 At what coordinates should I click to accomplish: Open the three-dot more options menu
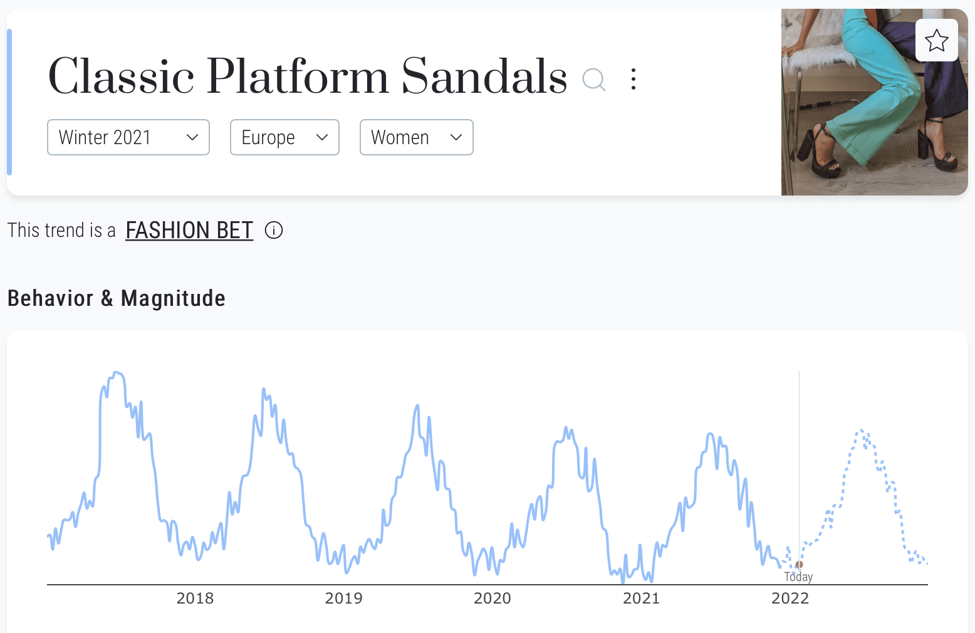(633, 80)
